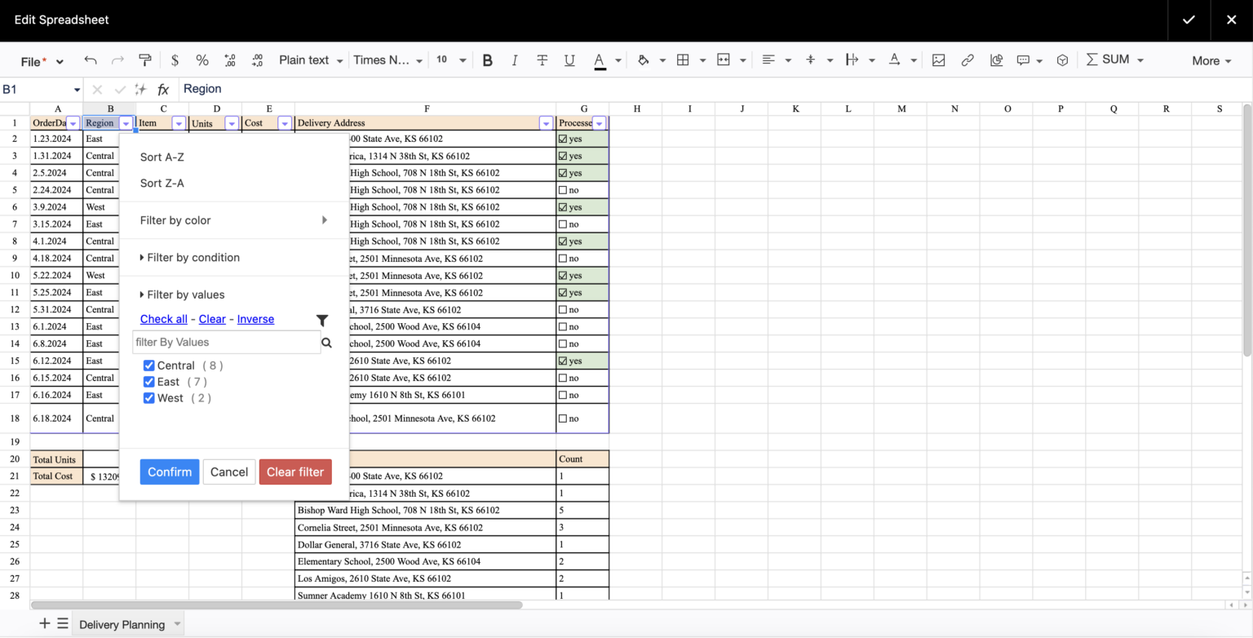Apply strikethrough formatting
The width and height of the screenshot is (1253, 638).
(542, 60)
